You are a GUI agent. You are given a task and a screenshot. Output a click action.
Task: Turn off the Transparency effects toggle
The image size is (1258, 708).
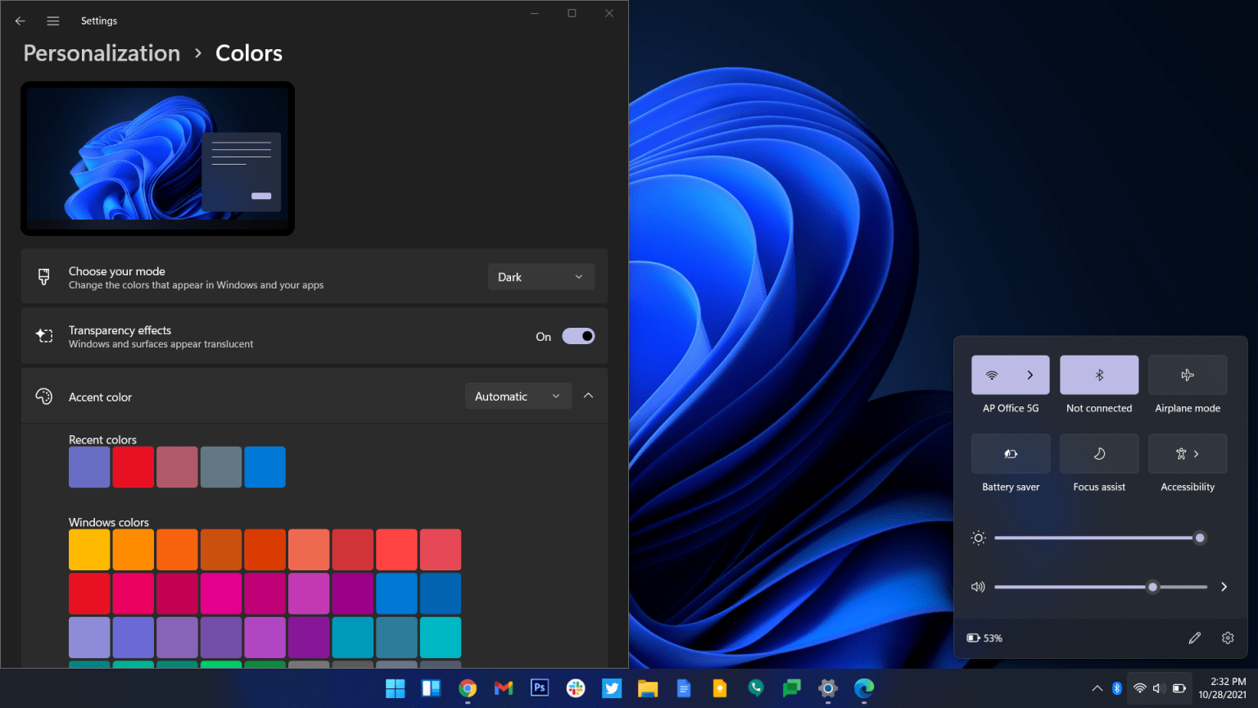[x=578, y=336]
